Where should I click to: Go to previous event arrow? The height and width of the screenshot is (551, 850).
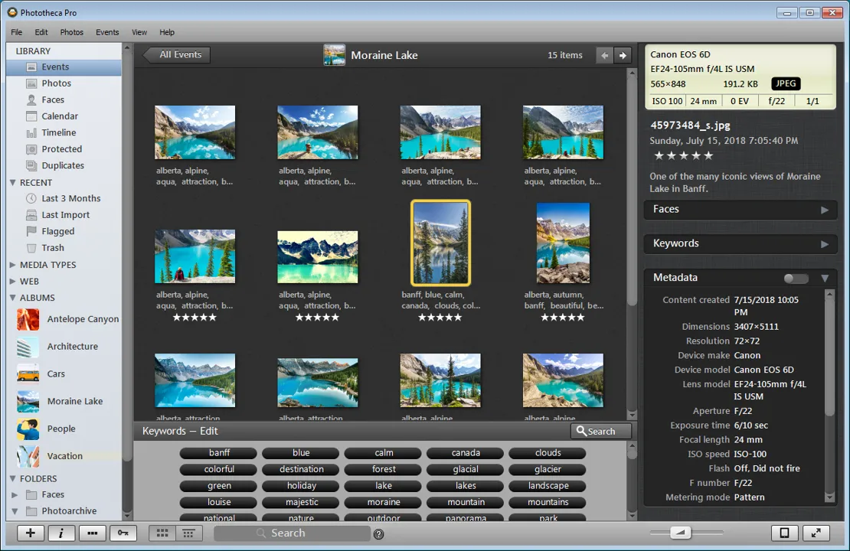(x=604, y=55)
